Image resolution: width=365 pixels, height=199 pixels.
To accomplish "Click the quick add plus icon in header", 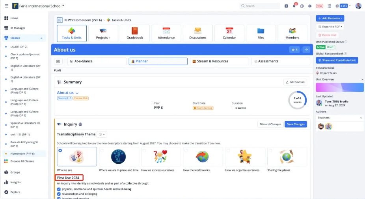I will click(286, 6).
